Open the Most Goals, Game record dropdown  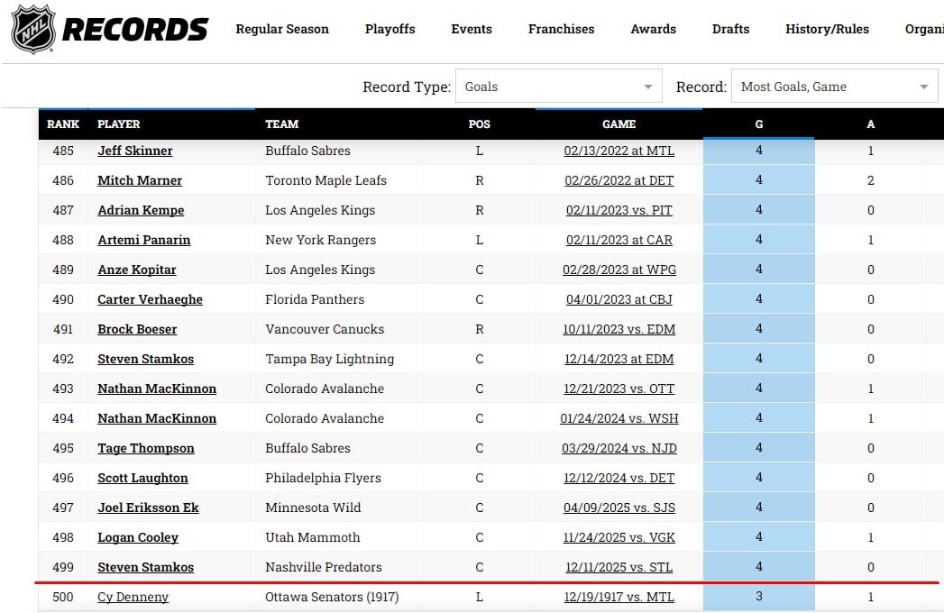(x=834, y=87)
